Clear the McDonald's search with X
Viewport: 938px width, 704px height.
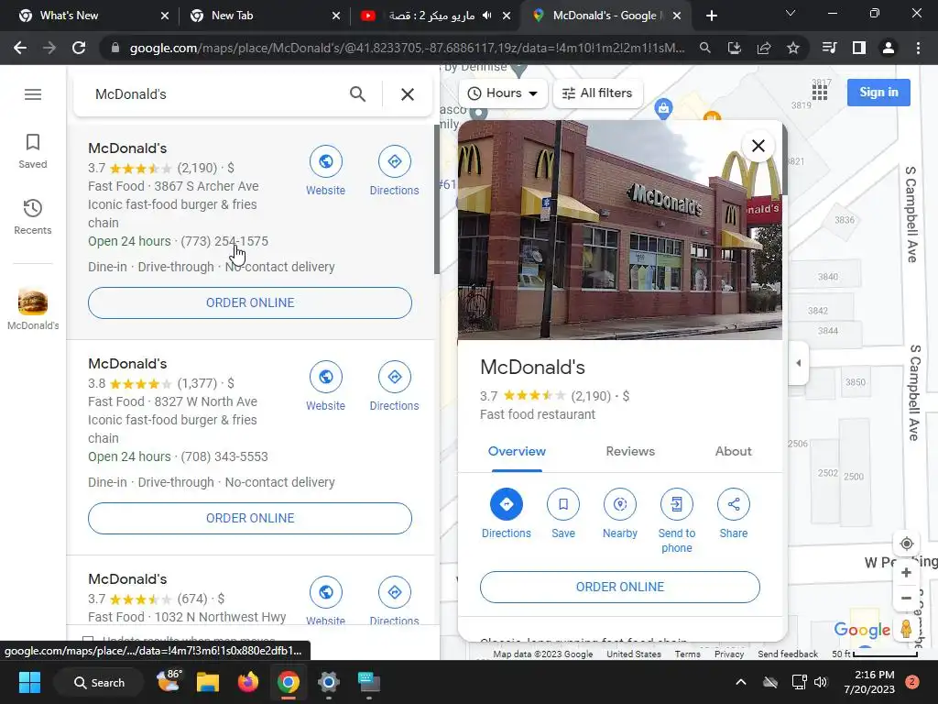coord(408,94)
